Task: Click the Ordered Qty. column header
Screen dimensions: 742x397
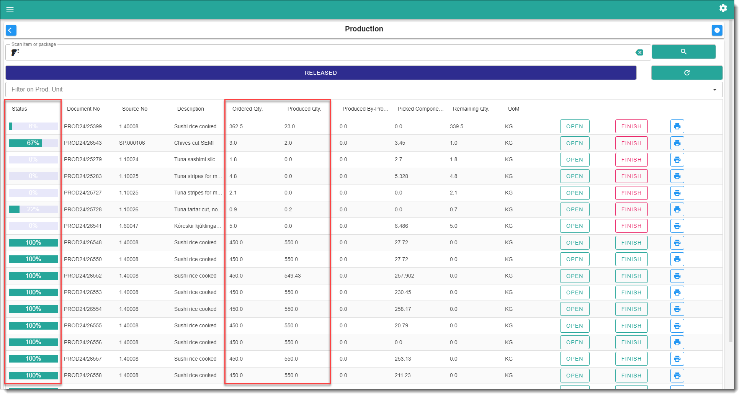Action: [247, 109]
